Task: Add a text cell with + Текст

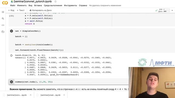Action: click(21, 10)
